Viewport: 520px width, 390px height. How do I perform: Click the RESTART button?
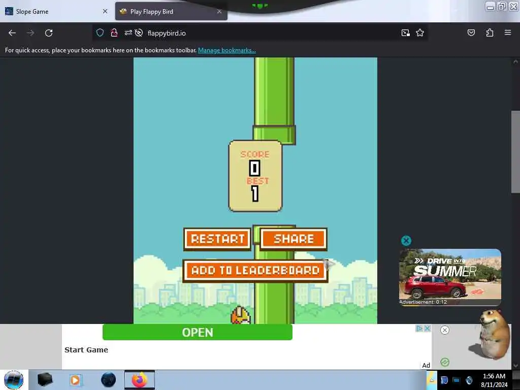pyautogui.click(x=217, y=239)
